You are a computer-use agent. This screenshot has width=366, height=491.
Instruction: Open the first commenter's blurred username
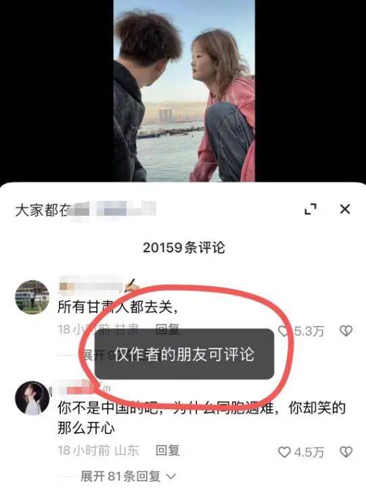[x=91, y=285]
